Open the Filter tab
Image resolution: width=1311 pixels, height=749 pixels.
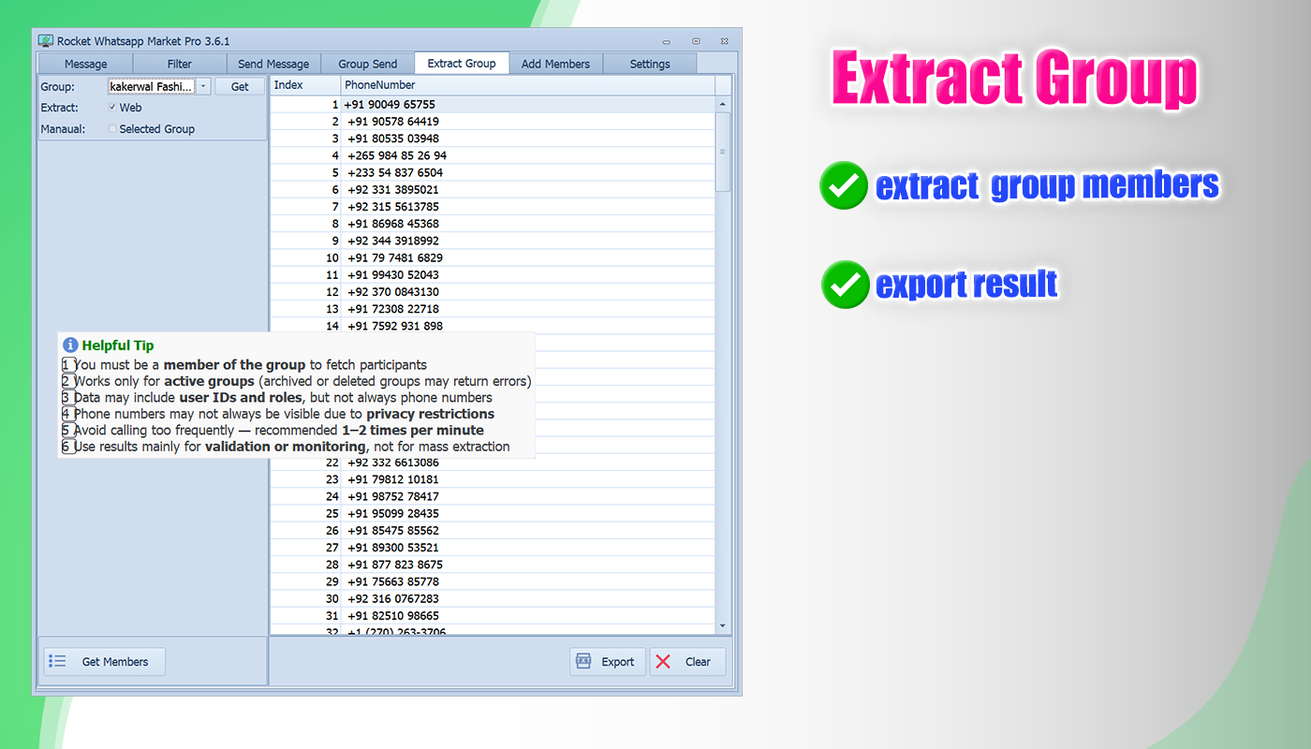(x=180, y=64)
